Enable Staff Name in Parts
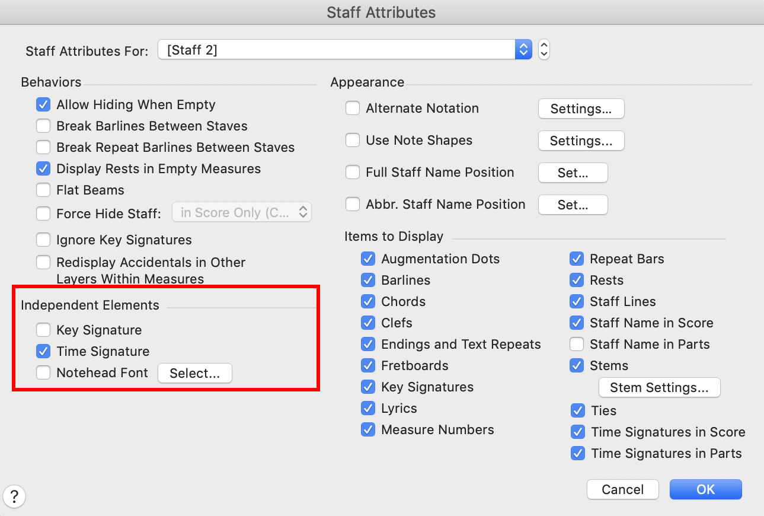Screen dimensions: 764x516 (x=577, y=345)
